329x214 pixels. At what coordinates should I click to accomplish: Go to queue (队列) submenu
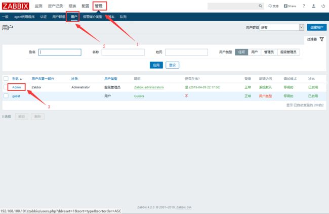pos(123,17)
